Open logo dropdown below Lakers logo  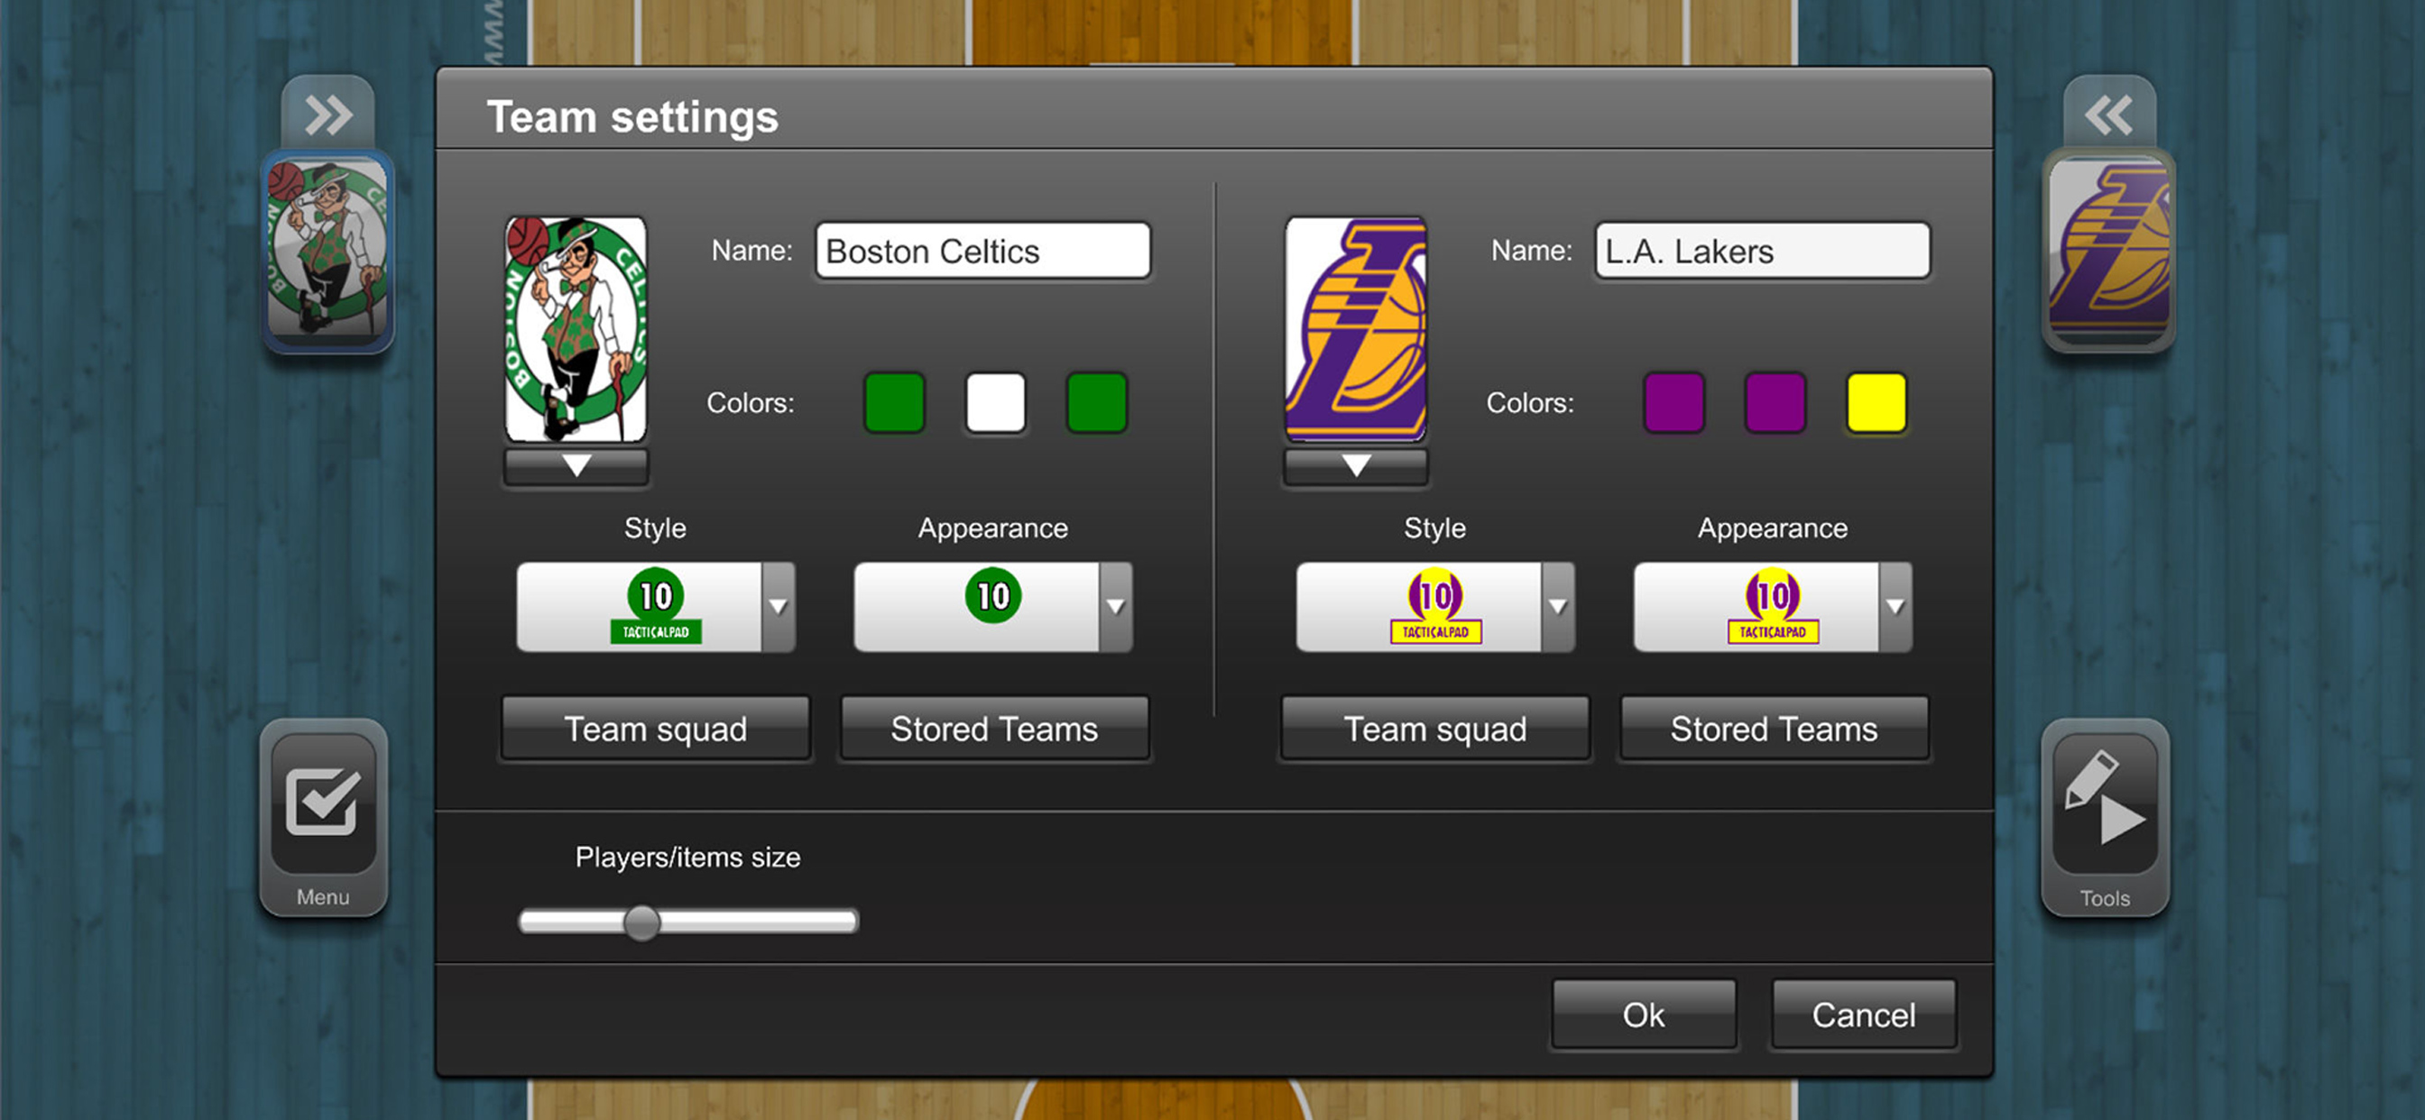point(1356,466)
